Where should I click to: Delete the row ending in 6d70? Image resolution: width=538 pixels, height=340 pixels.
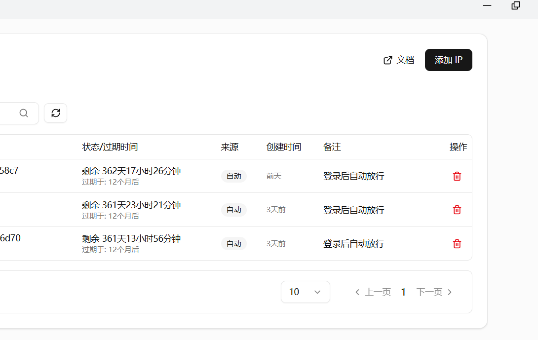(x=457, y=244)
